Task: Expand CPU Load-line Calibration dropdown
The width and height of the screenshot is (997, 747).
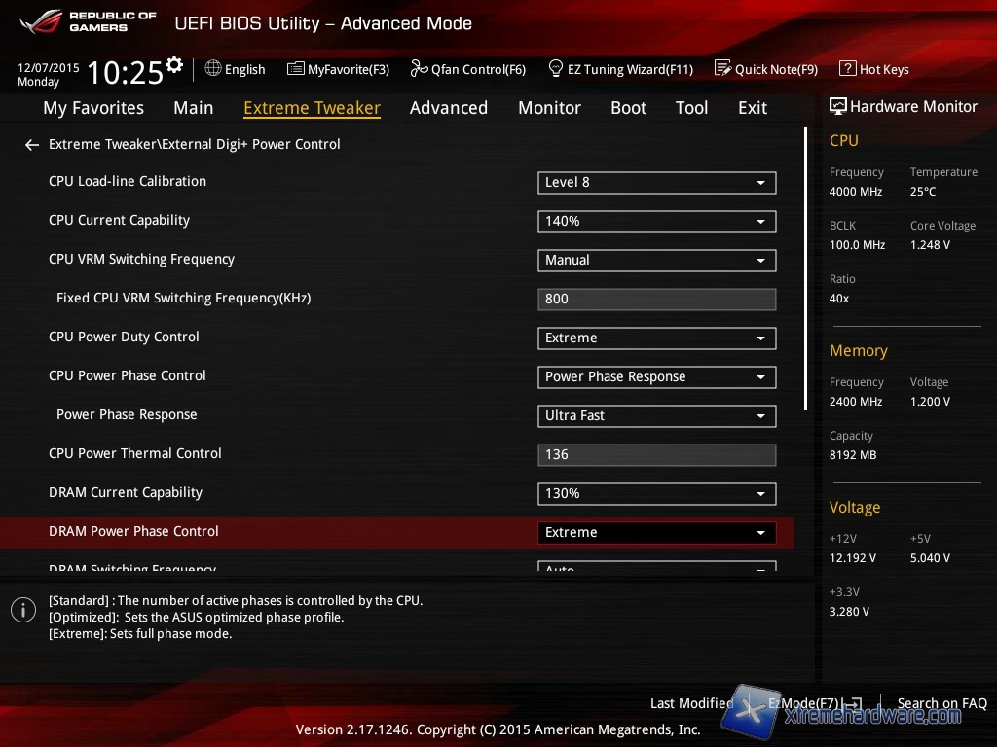Action: coord(656,182)
